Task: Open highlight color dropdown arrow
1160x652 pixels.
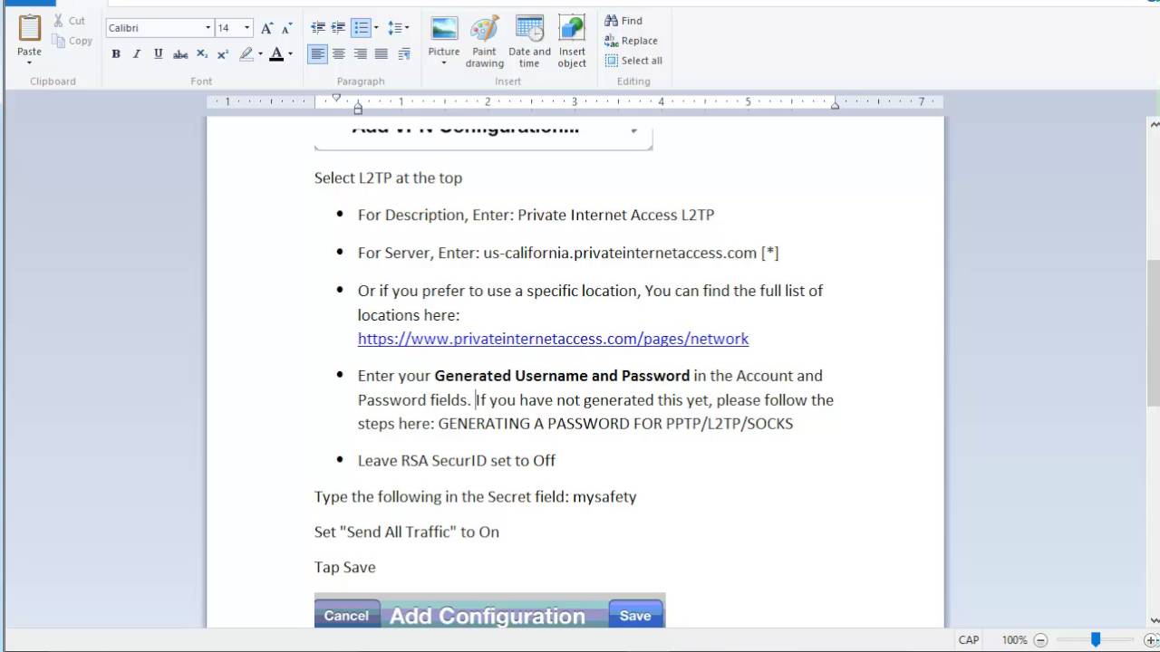Action: tap(260, 54)
